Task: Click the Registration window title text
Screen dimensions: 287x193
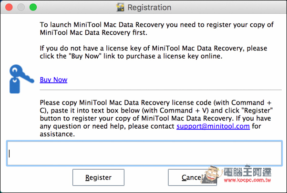Action: point(149,8)
